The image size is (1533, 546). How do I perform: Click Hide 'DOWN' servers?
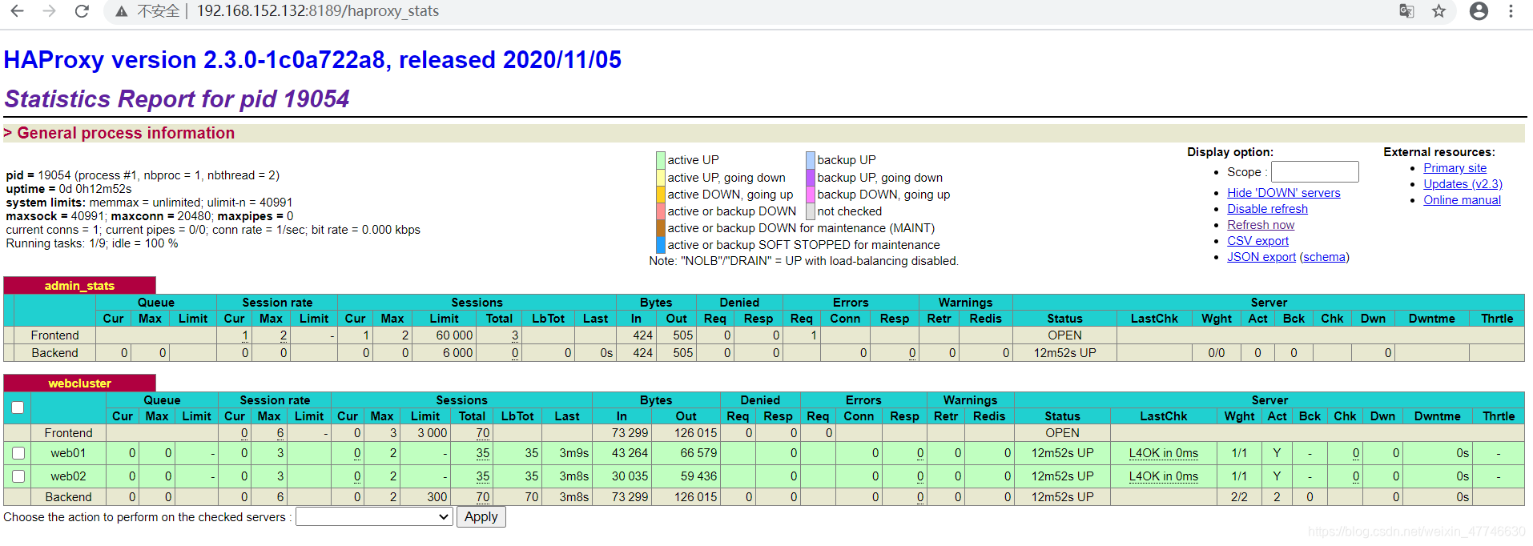(x=1283, y=193)
